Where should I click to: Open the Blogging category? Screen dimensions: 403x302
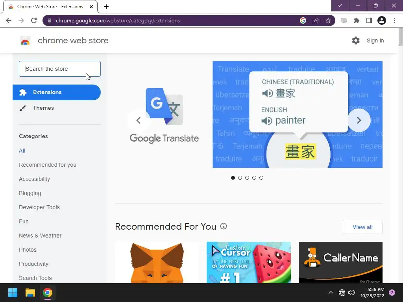[x=30, y=193]
